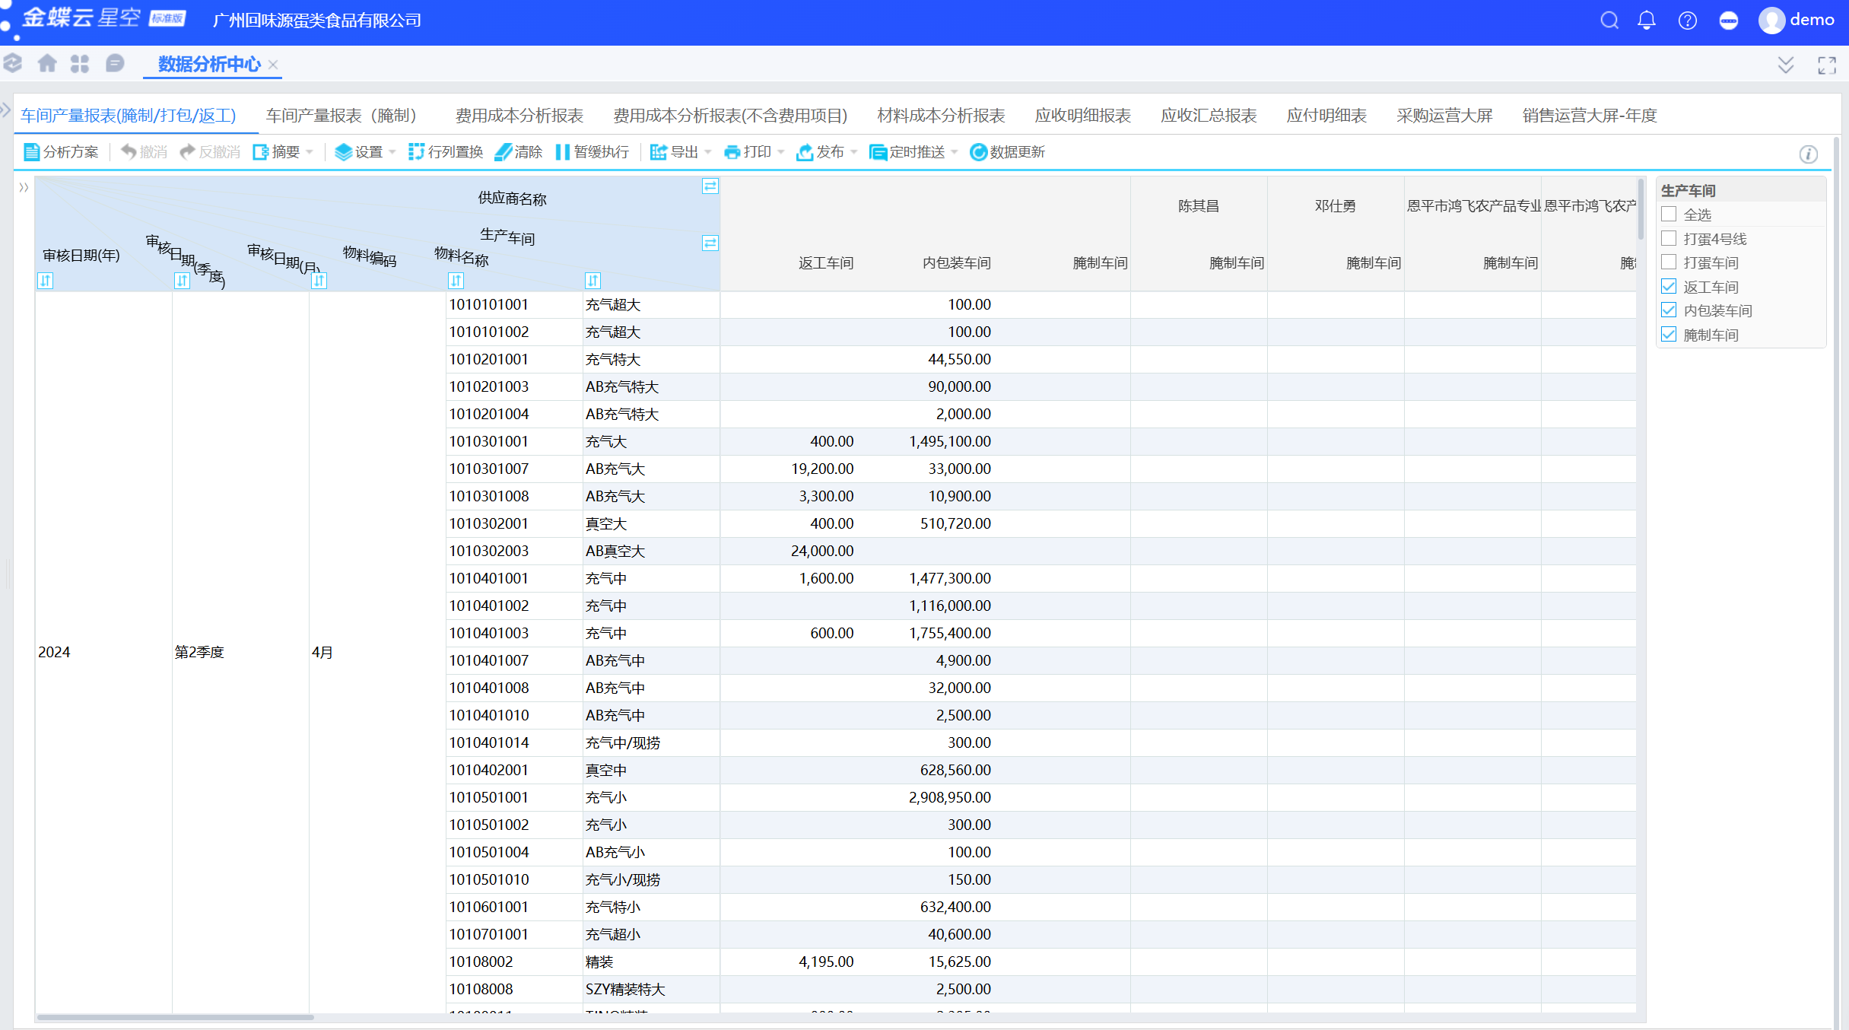Open the search icon in the top bar
The height and width of the screenshot is (1030, 1849).
(1609, 21)
